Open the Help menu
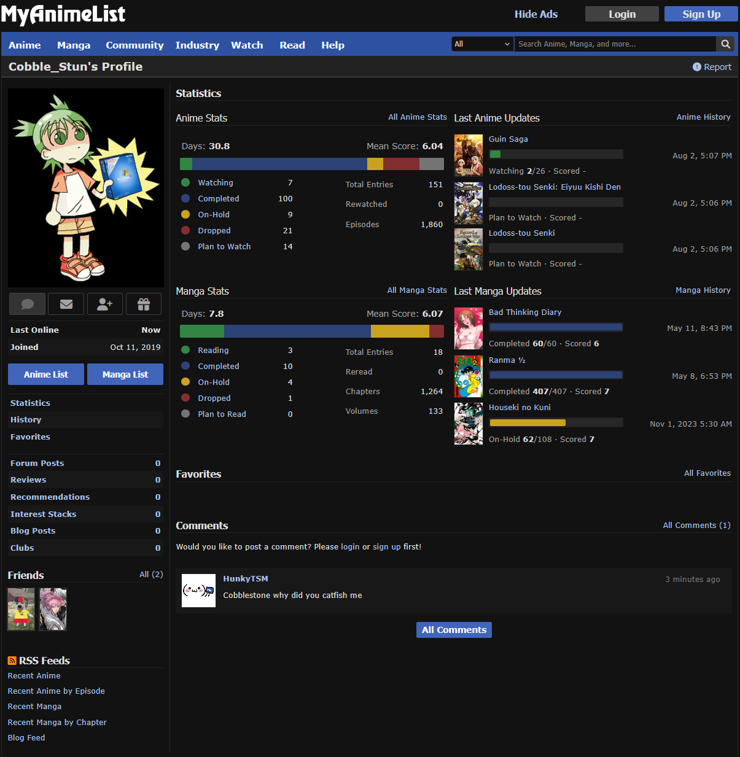The image size is (740, 757). coord(333,45)
